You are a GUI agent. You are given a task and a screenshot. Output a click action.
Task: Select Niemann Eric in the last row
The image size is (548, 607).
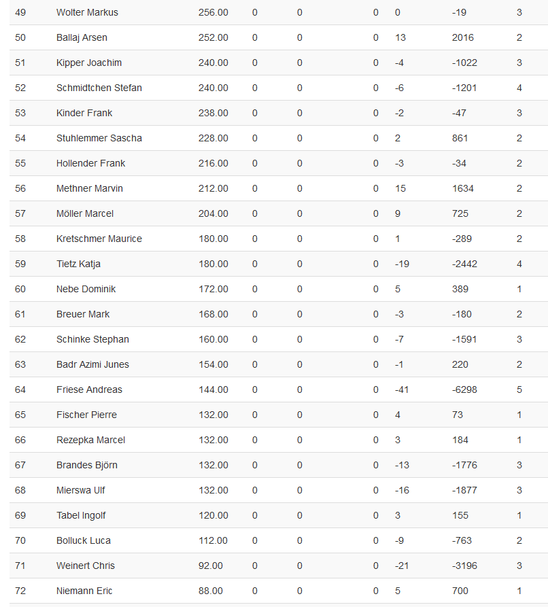pyautogui.click(x=84, y=591)
